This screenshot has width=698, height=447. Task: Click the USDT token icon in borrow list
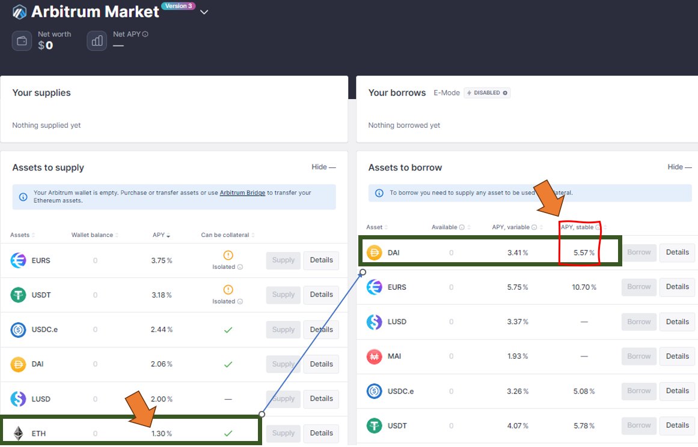pos(375,426)
